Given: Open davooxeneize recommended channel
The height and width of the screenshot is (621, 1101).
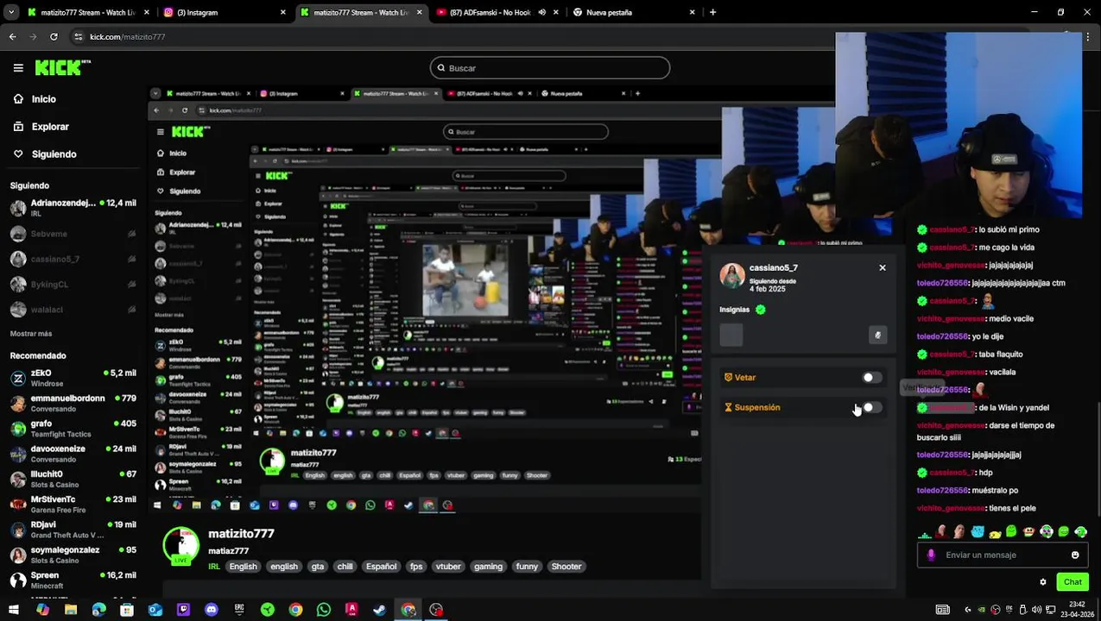Looking at the screenshot, I should [x=73, y=454].
